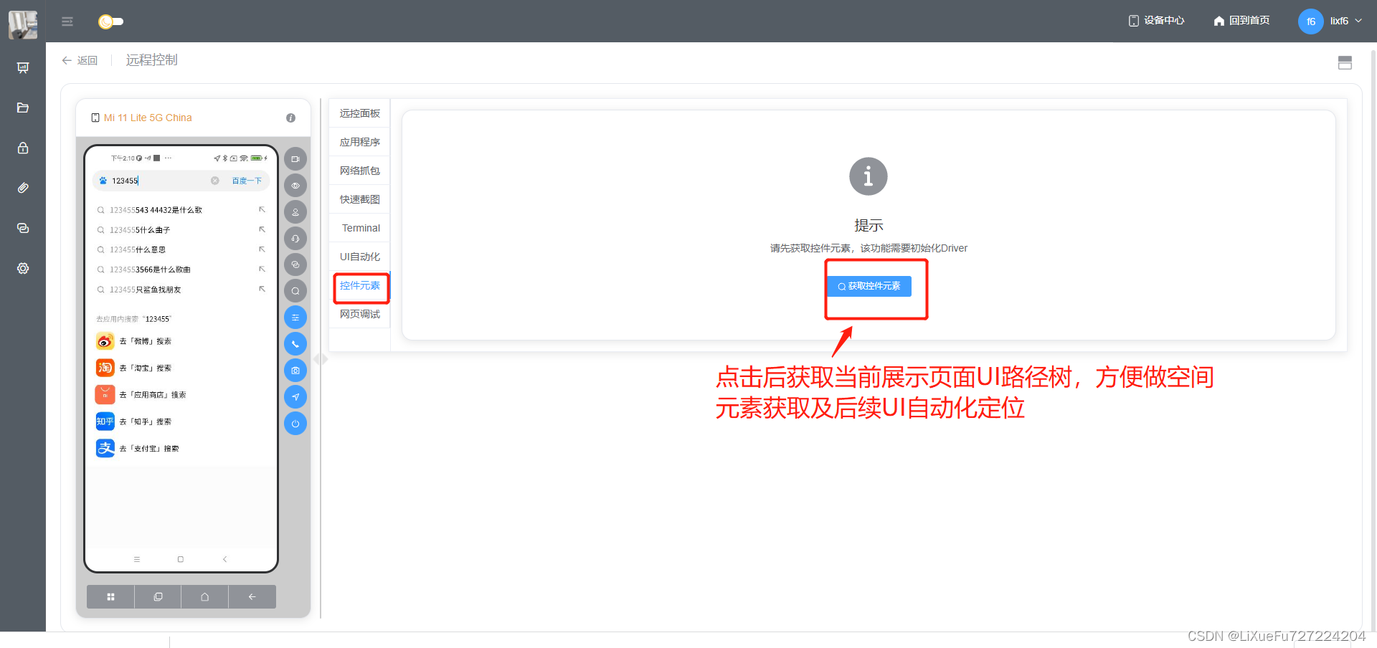
Task: Switch to the 应用程序 tab
Action: [360, 142]
